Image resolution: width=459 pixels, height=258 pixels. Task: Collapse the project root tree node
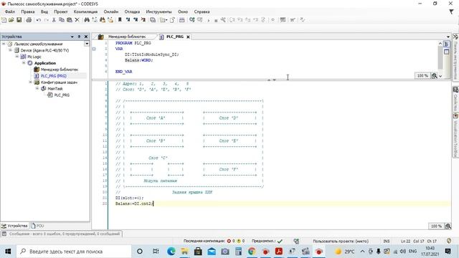point(4,44)
